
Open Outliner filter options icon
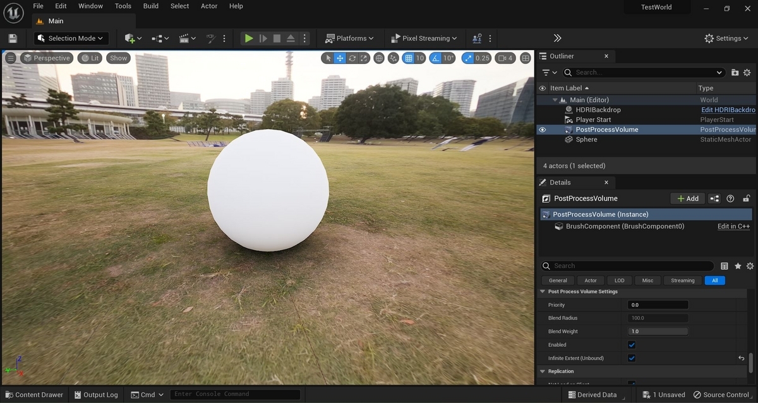coord(550,73)
